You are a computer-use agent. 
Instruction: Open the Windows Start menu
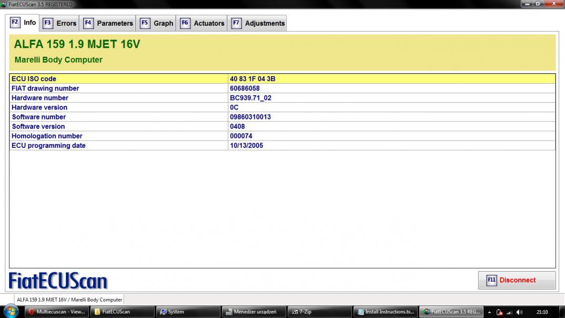pyautogui.click(x=11, y=312)
